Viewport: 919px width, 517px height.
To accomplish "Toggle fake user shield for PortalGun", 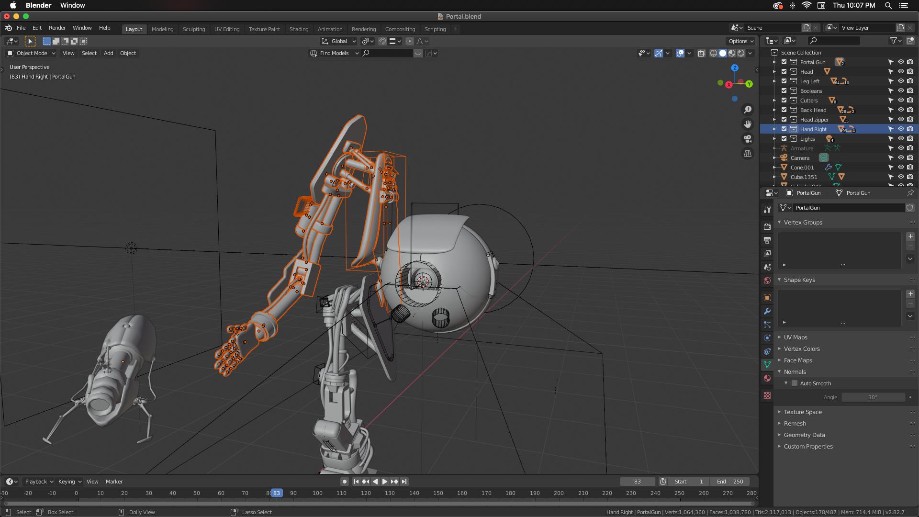I will pyautogui.click(x=910, y=208).
